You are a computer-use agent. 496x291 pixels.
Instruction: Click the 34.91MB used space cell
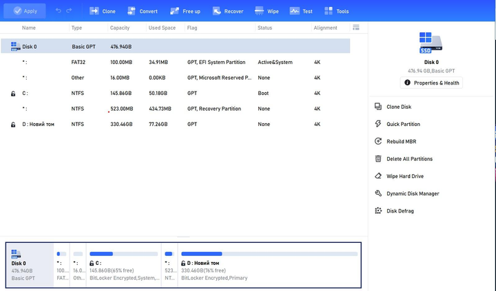point(158,62)
